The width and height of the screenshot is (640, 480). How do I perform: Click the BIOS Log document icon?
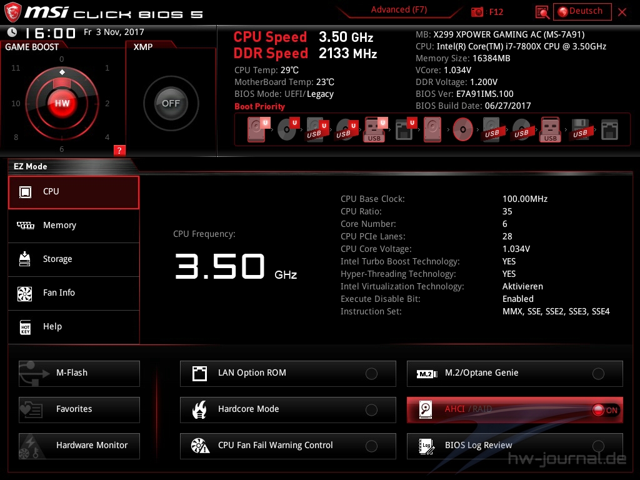(426, 446)
